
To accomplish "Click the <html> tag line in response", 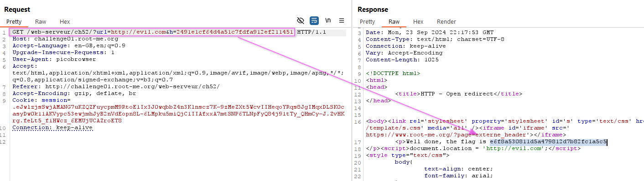I will point(377,80).
